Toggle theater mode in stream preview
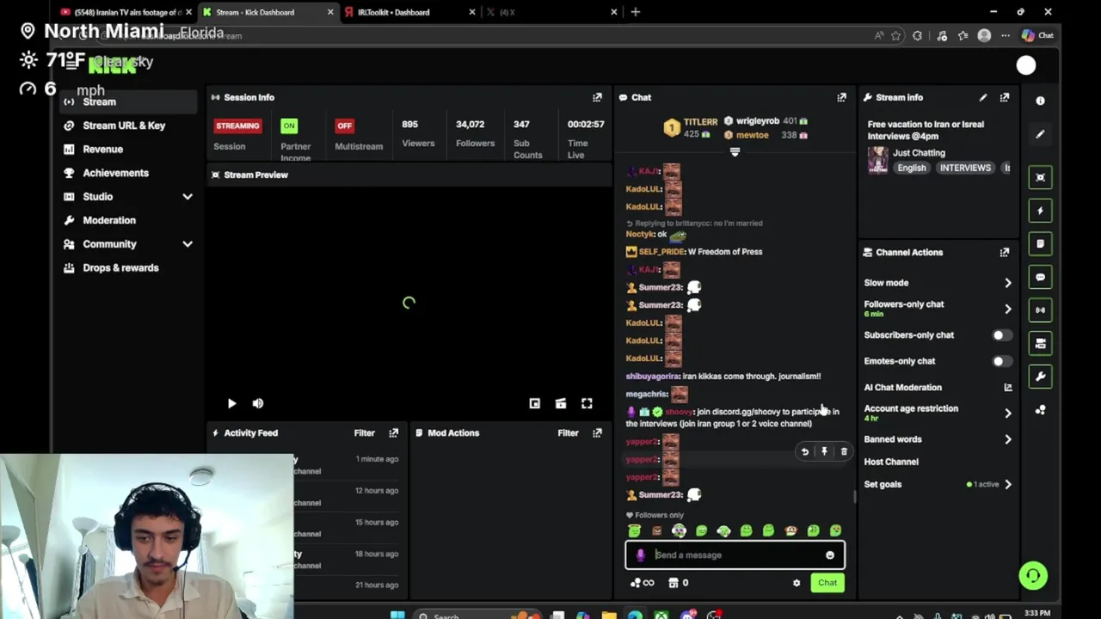The image size is (1101, 619). (561, 403)
